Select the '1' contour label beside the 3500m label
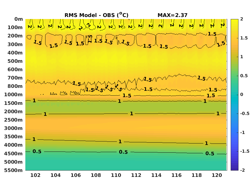 tap(34, 139)
